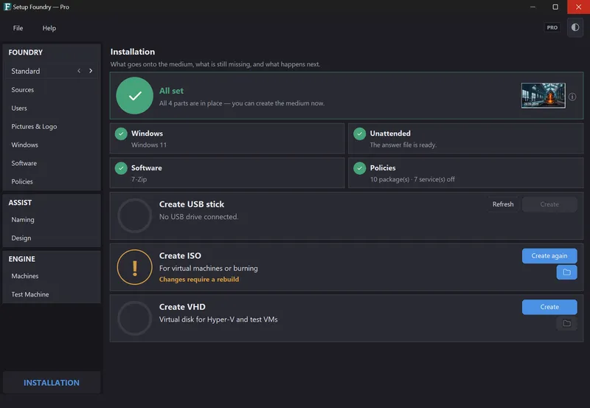Open the Help menu
Screen dimensions: 590x408
pyautogui.click(x=49, y=28)
